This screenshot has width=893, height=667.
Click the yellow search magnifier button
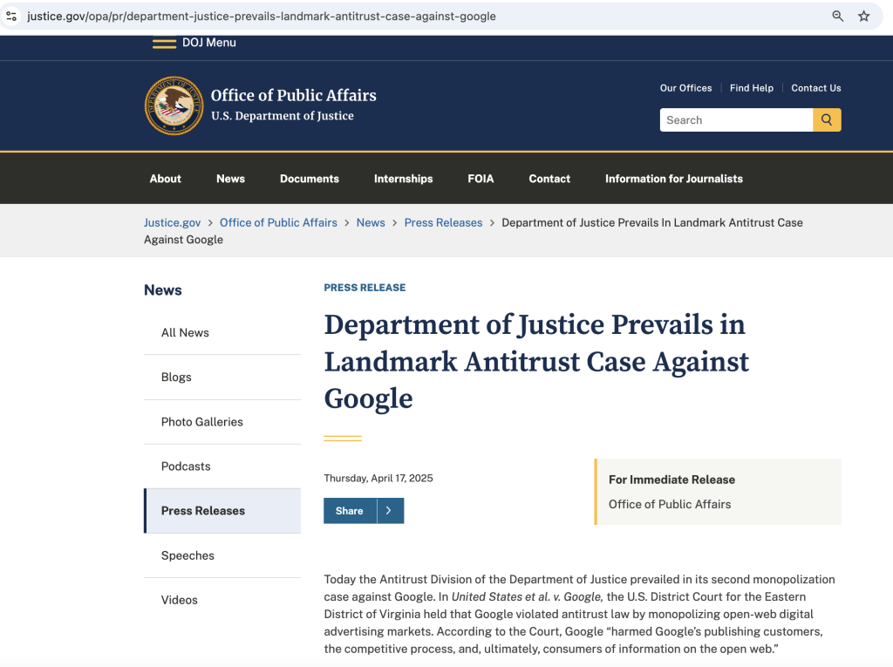[x=827, y=119]
